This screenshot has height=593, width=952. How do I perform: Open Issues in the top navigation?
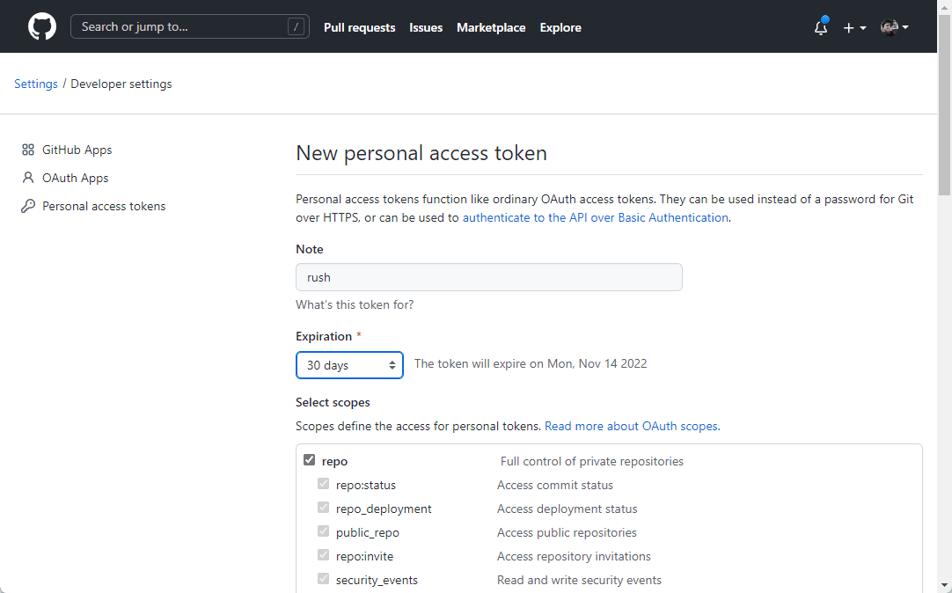(426, 27)
